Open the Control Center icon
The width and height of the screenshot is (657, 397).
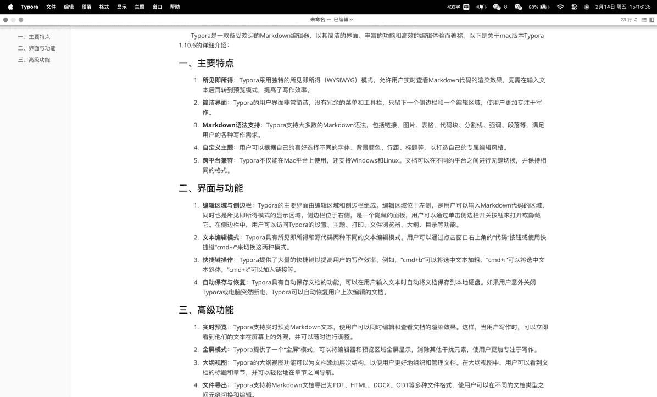[574, 7]
